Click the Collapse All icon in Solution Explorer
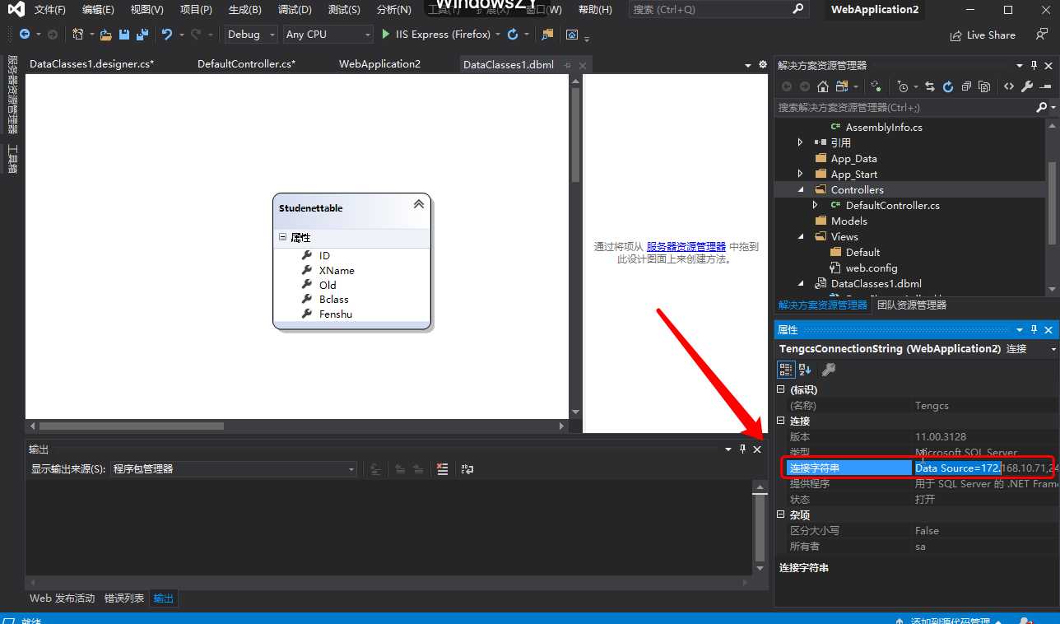This screenshot has width=1060, height=624. [x=965, y=86]
